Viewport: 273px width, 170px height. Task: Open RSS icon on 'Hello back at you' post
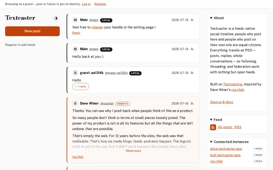pos(192,49)
